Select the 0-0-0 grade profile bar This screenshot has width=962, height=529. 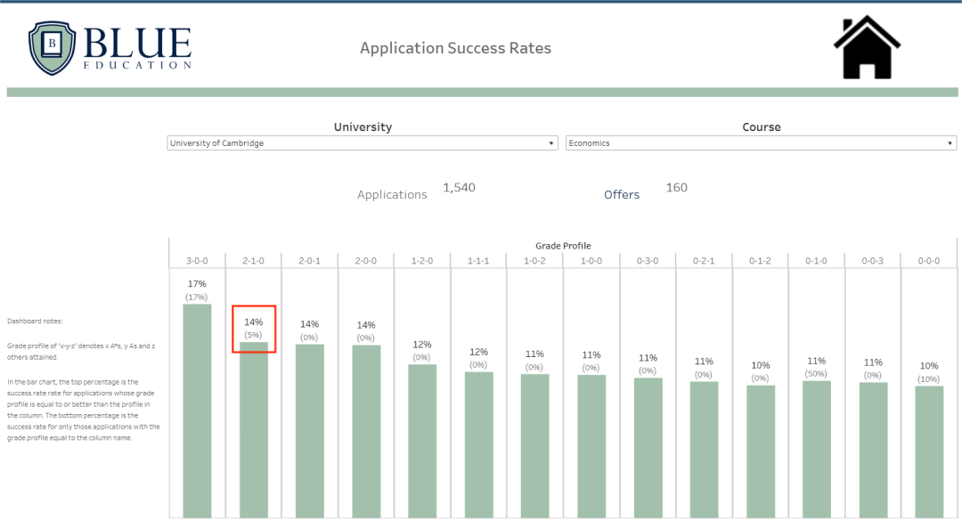point(929,452)
